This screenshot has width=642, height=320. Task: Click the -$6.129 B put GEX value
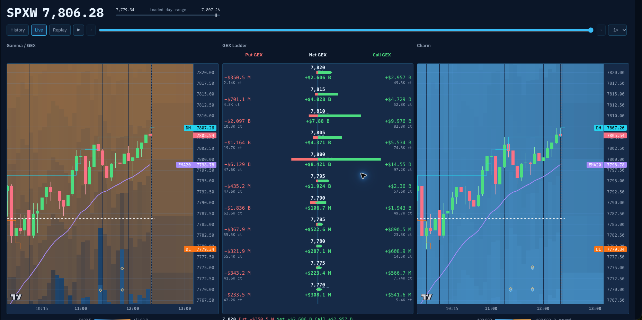[x=238, y=165]
